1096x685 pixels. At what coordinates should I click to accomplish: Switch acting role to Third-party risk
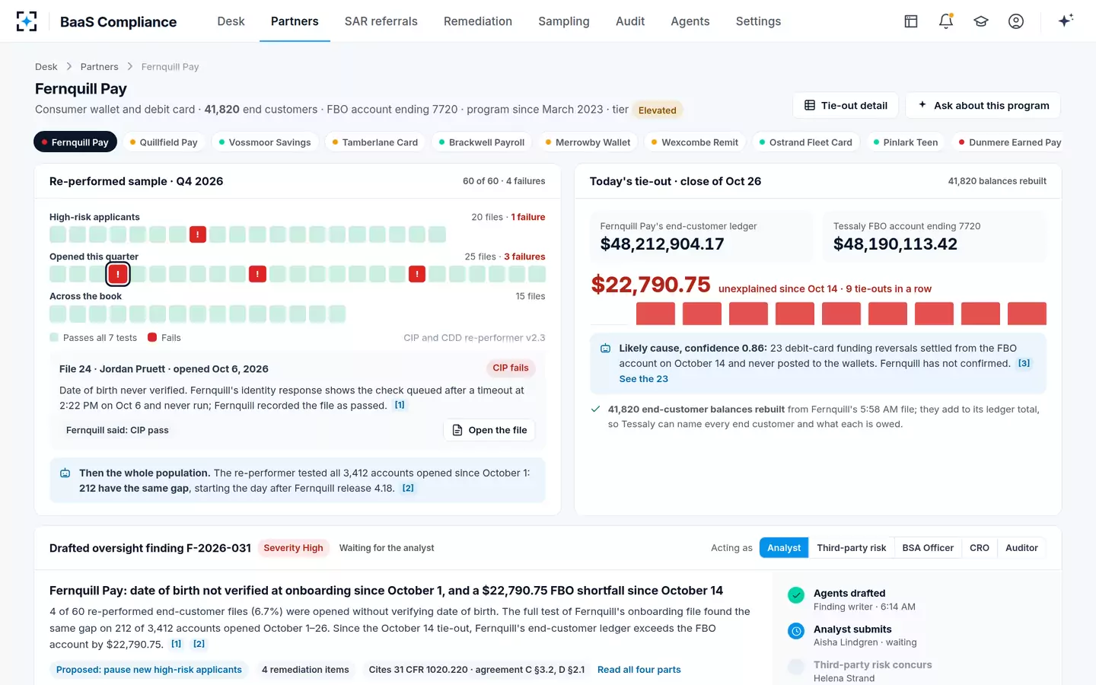point(851,548)
